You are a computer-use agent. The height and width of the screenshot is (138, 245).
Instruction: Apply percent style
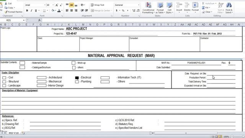(x=123, y=10)
